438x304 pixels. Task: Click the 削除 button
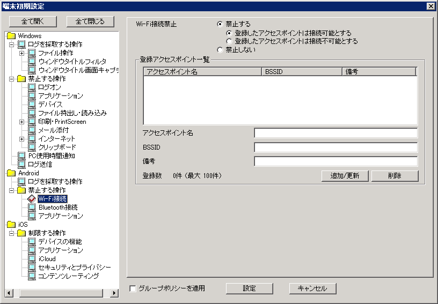[395, 176]
